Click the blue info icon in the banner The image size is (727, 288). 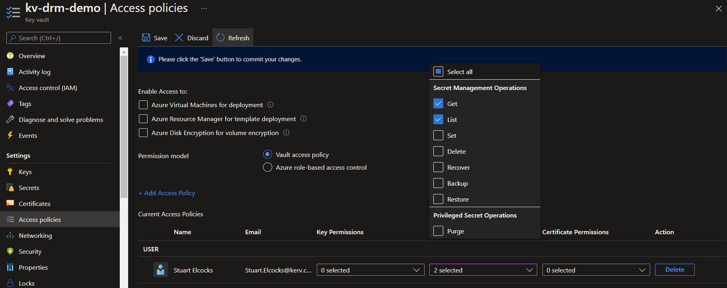coord(151,59)
